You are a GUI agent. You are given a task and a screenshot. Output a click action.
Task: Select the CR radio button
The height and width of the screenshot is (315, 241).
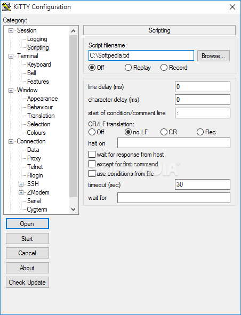164,132
